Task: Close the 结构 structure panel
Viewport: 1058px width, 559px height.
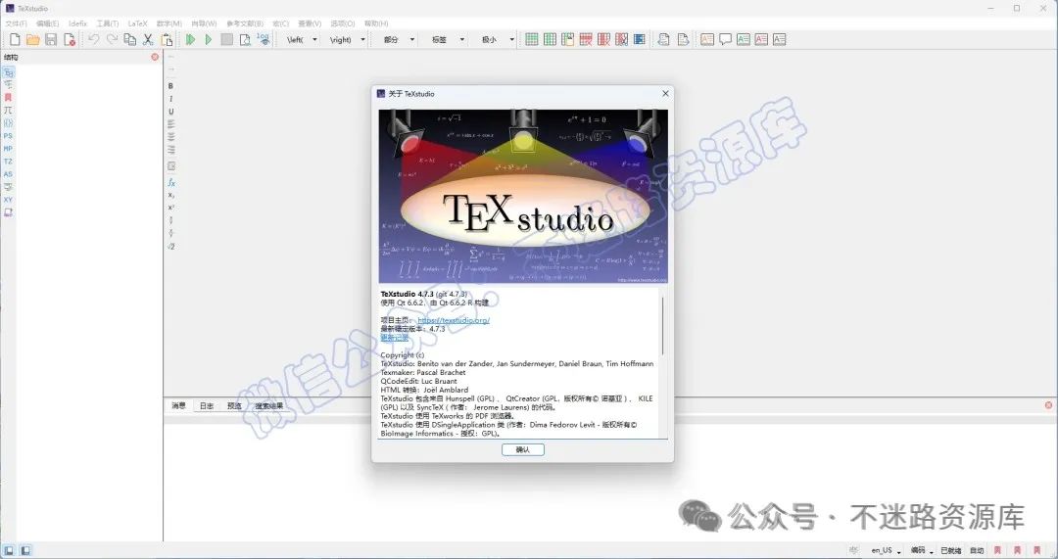Action: tap(155, 58)
